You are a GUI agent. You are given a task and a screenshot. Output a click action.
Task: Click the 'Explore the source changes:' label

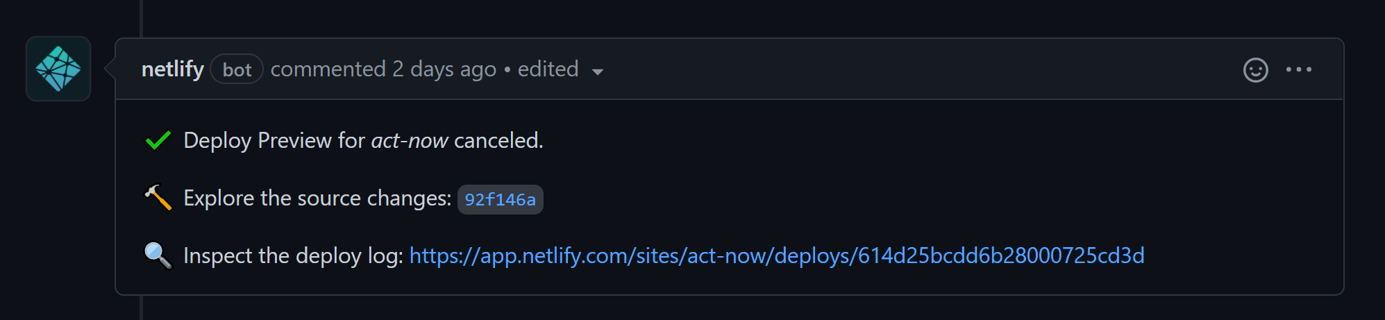click(317, 199)
